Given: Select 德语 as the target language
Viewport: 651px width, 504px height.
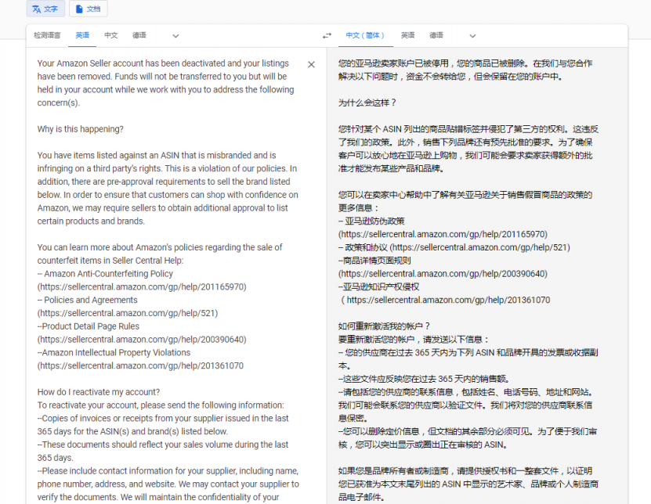Looking at the screenshot, I should point(436,35).
